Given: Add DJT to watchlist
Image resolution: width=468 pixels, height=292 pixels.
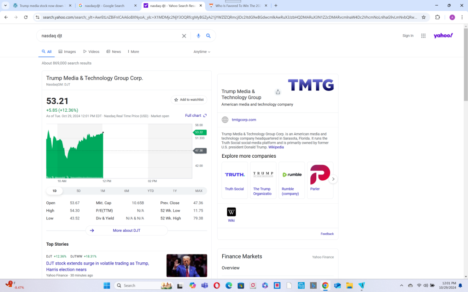Looking at the screenshot, I should tap(189, 100).
